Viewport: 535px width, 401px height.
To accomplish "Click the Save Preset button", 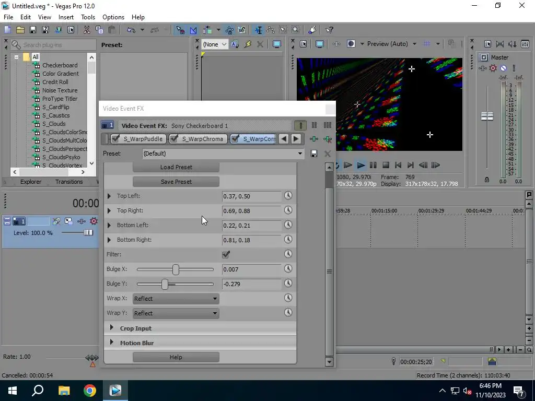I will pos(176,182).
